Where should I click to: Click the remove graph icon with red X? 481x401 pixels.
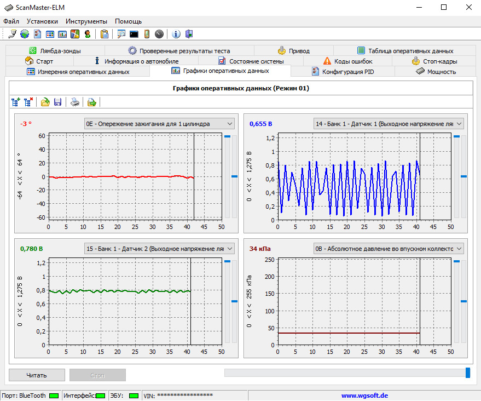tap(29, 102)
